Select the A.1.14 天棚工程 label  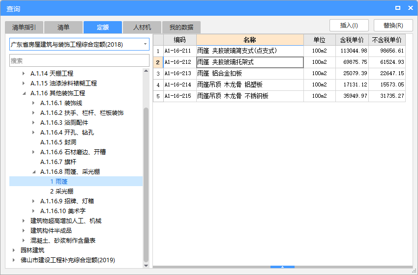[52, 74]
